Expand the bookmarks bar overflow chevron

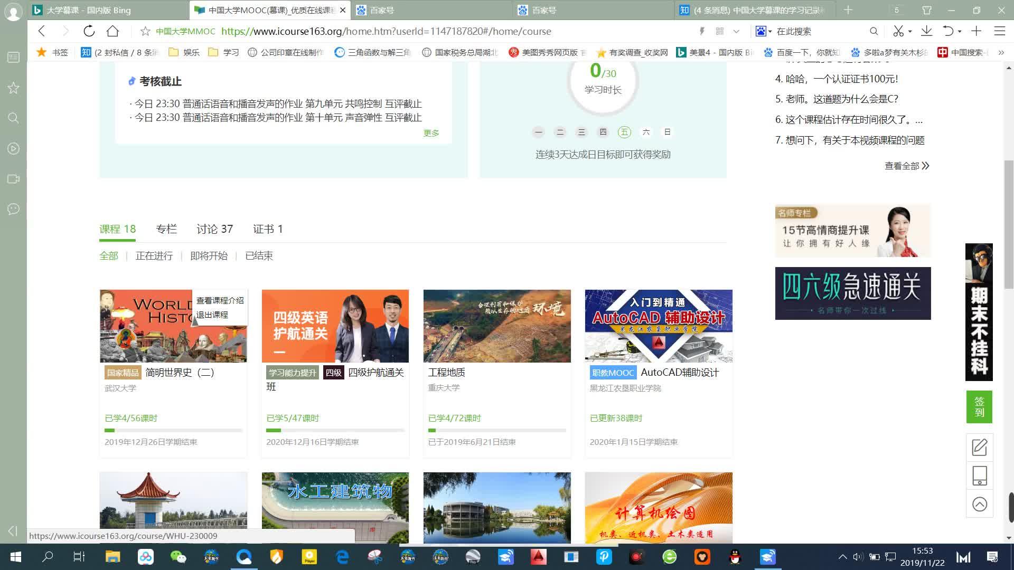pos(1001,52)
